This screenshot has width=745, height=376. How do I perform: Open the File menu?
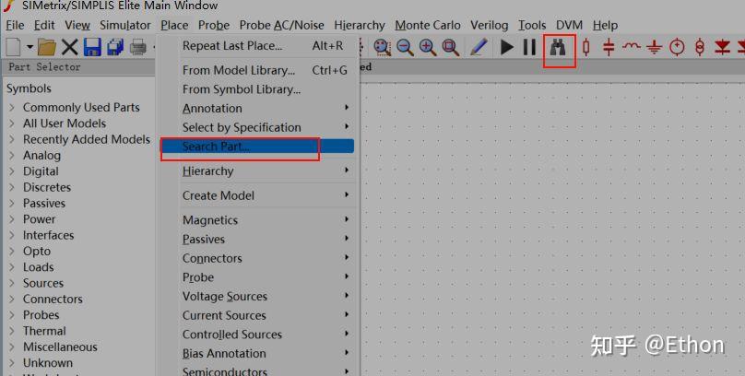(15, 25)
